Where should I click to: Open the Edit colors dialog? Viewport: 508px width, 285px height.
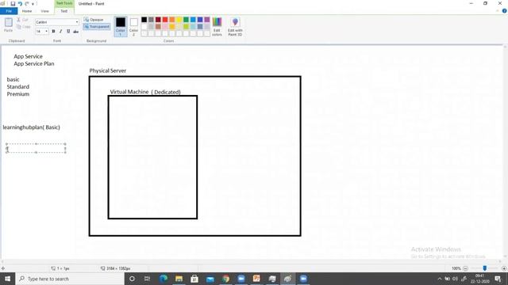pos(217,26)
